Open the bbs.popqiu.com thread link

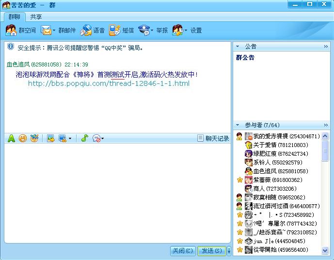109,83
